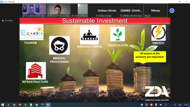Click Chibwe Chisala's muted microphone icon

[97, 16]
